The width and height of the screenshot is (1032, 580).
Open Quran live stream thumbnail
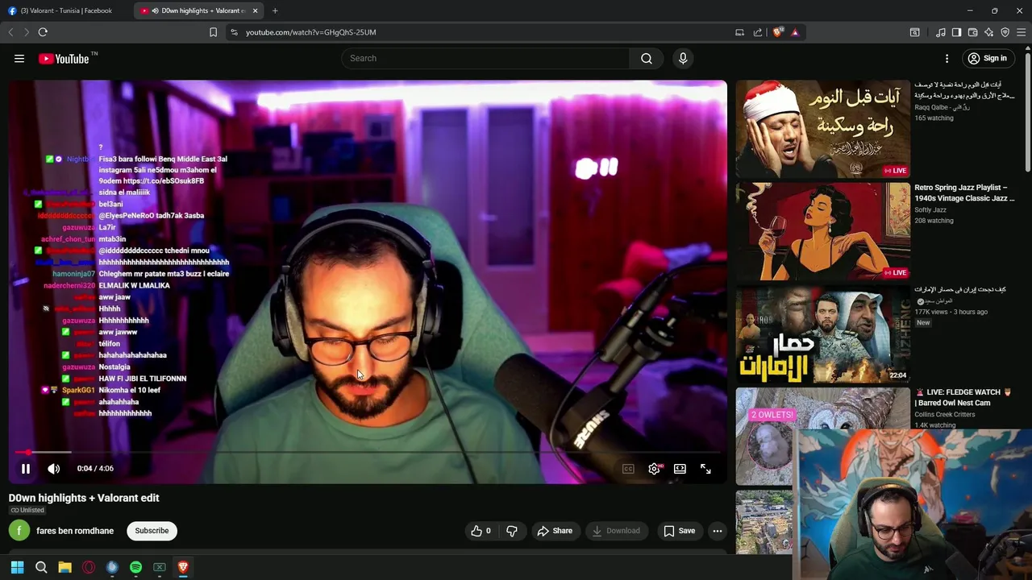point(822,129)
